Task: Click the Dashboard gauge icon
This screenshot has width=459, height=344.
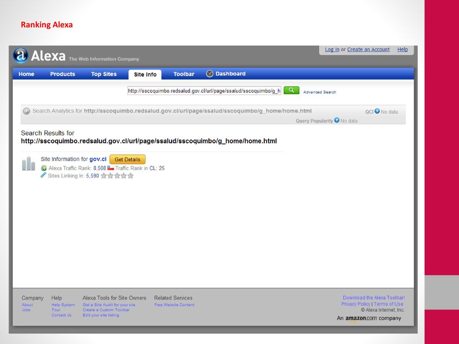Action: (210, 74)
